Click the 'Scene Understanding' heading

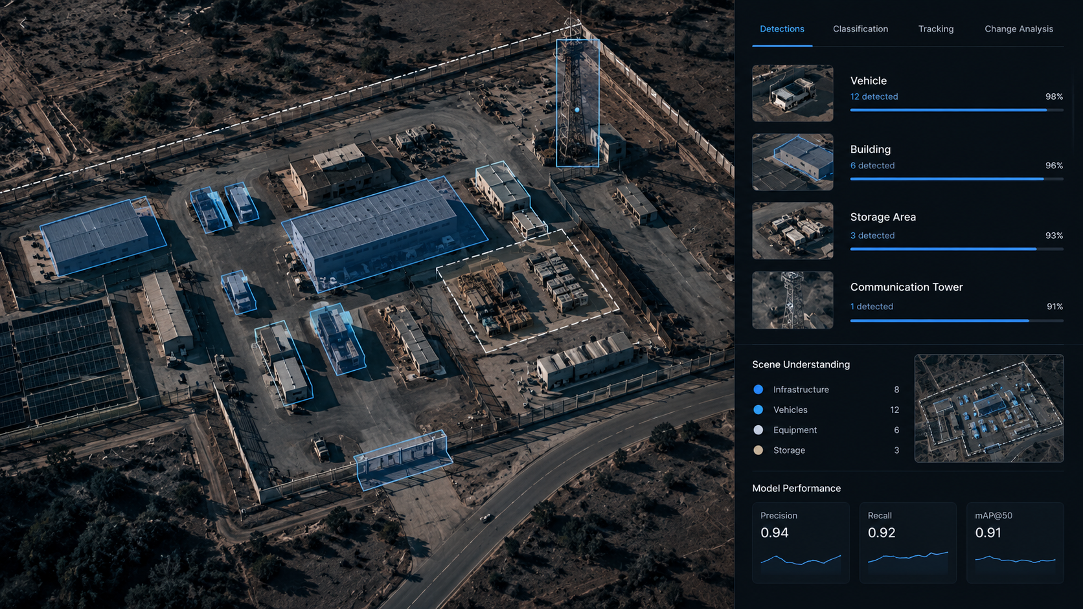[801, 364]
